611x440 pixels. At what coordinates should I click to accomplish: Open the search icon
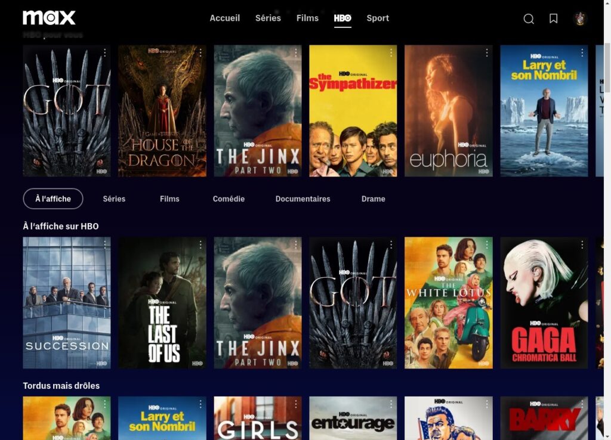(x=529, y=18)
